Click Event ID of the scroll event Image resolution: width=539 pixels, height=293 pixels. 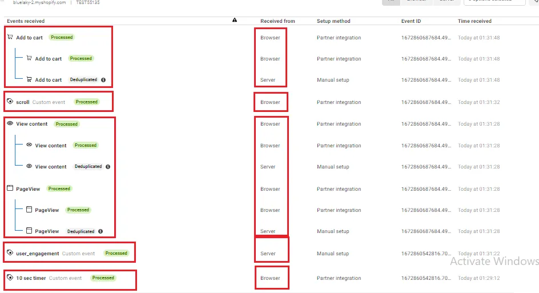coord(426,102)
